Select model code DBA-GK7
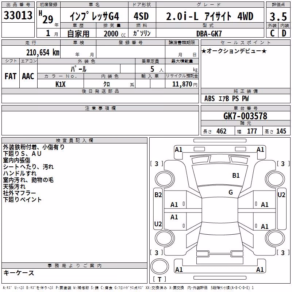 209,34
